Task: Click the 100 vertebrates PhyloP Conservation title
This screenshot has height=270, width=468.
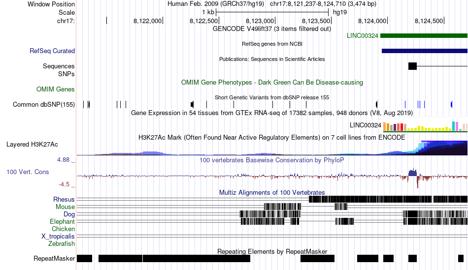Action: click(x=272, y=160)
